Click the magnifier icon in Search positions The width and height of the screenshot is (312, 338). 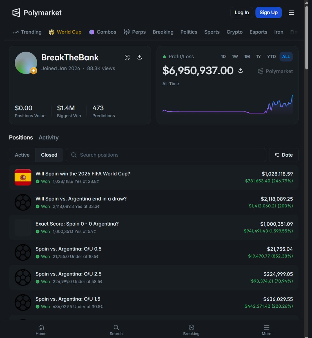click(74, 155)
